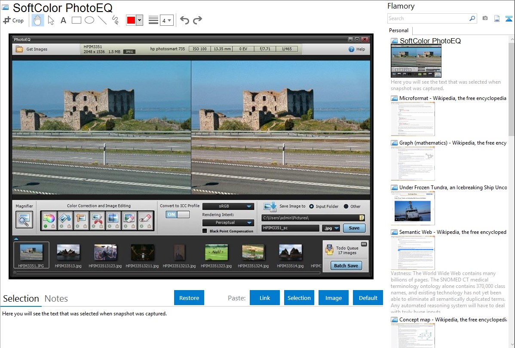Open the Magnifier tool in PhotoEQ

(x=24, y=219)
